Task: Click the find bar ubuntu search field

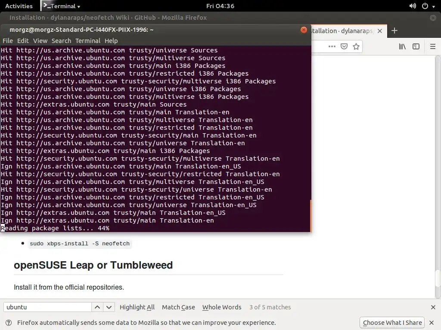Action: [47, 307]
